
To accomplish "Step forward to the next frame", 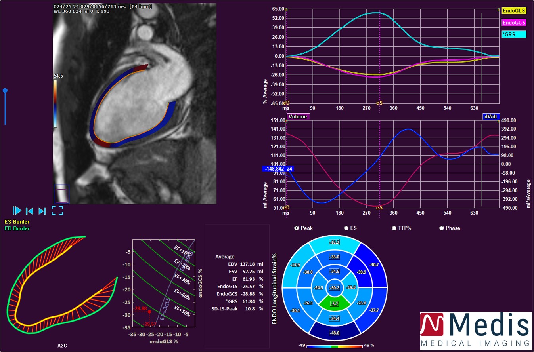I will pyautogui.click(x=42, y=211).
